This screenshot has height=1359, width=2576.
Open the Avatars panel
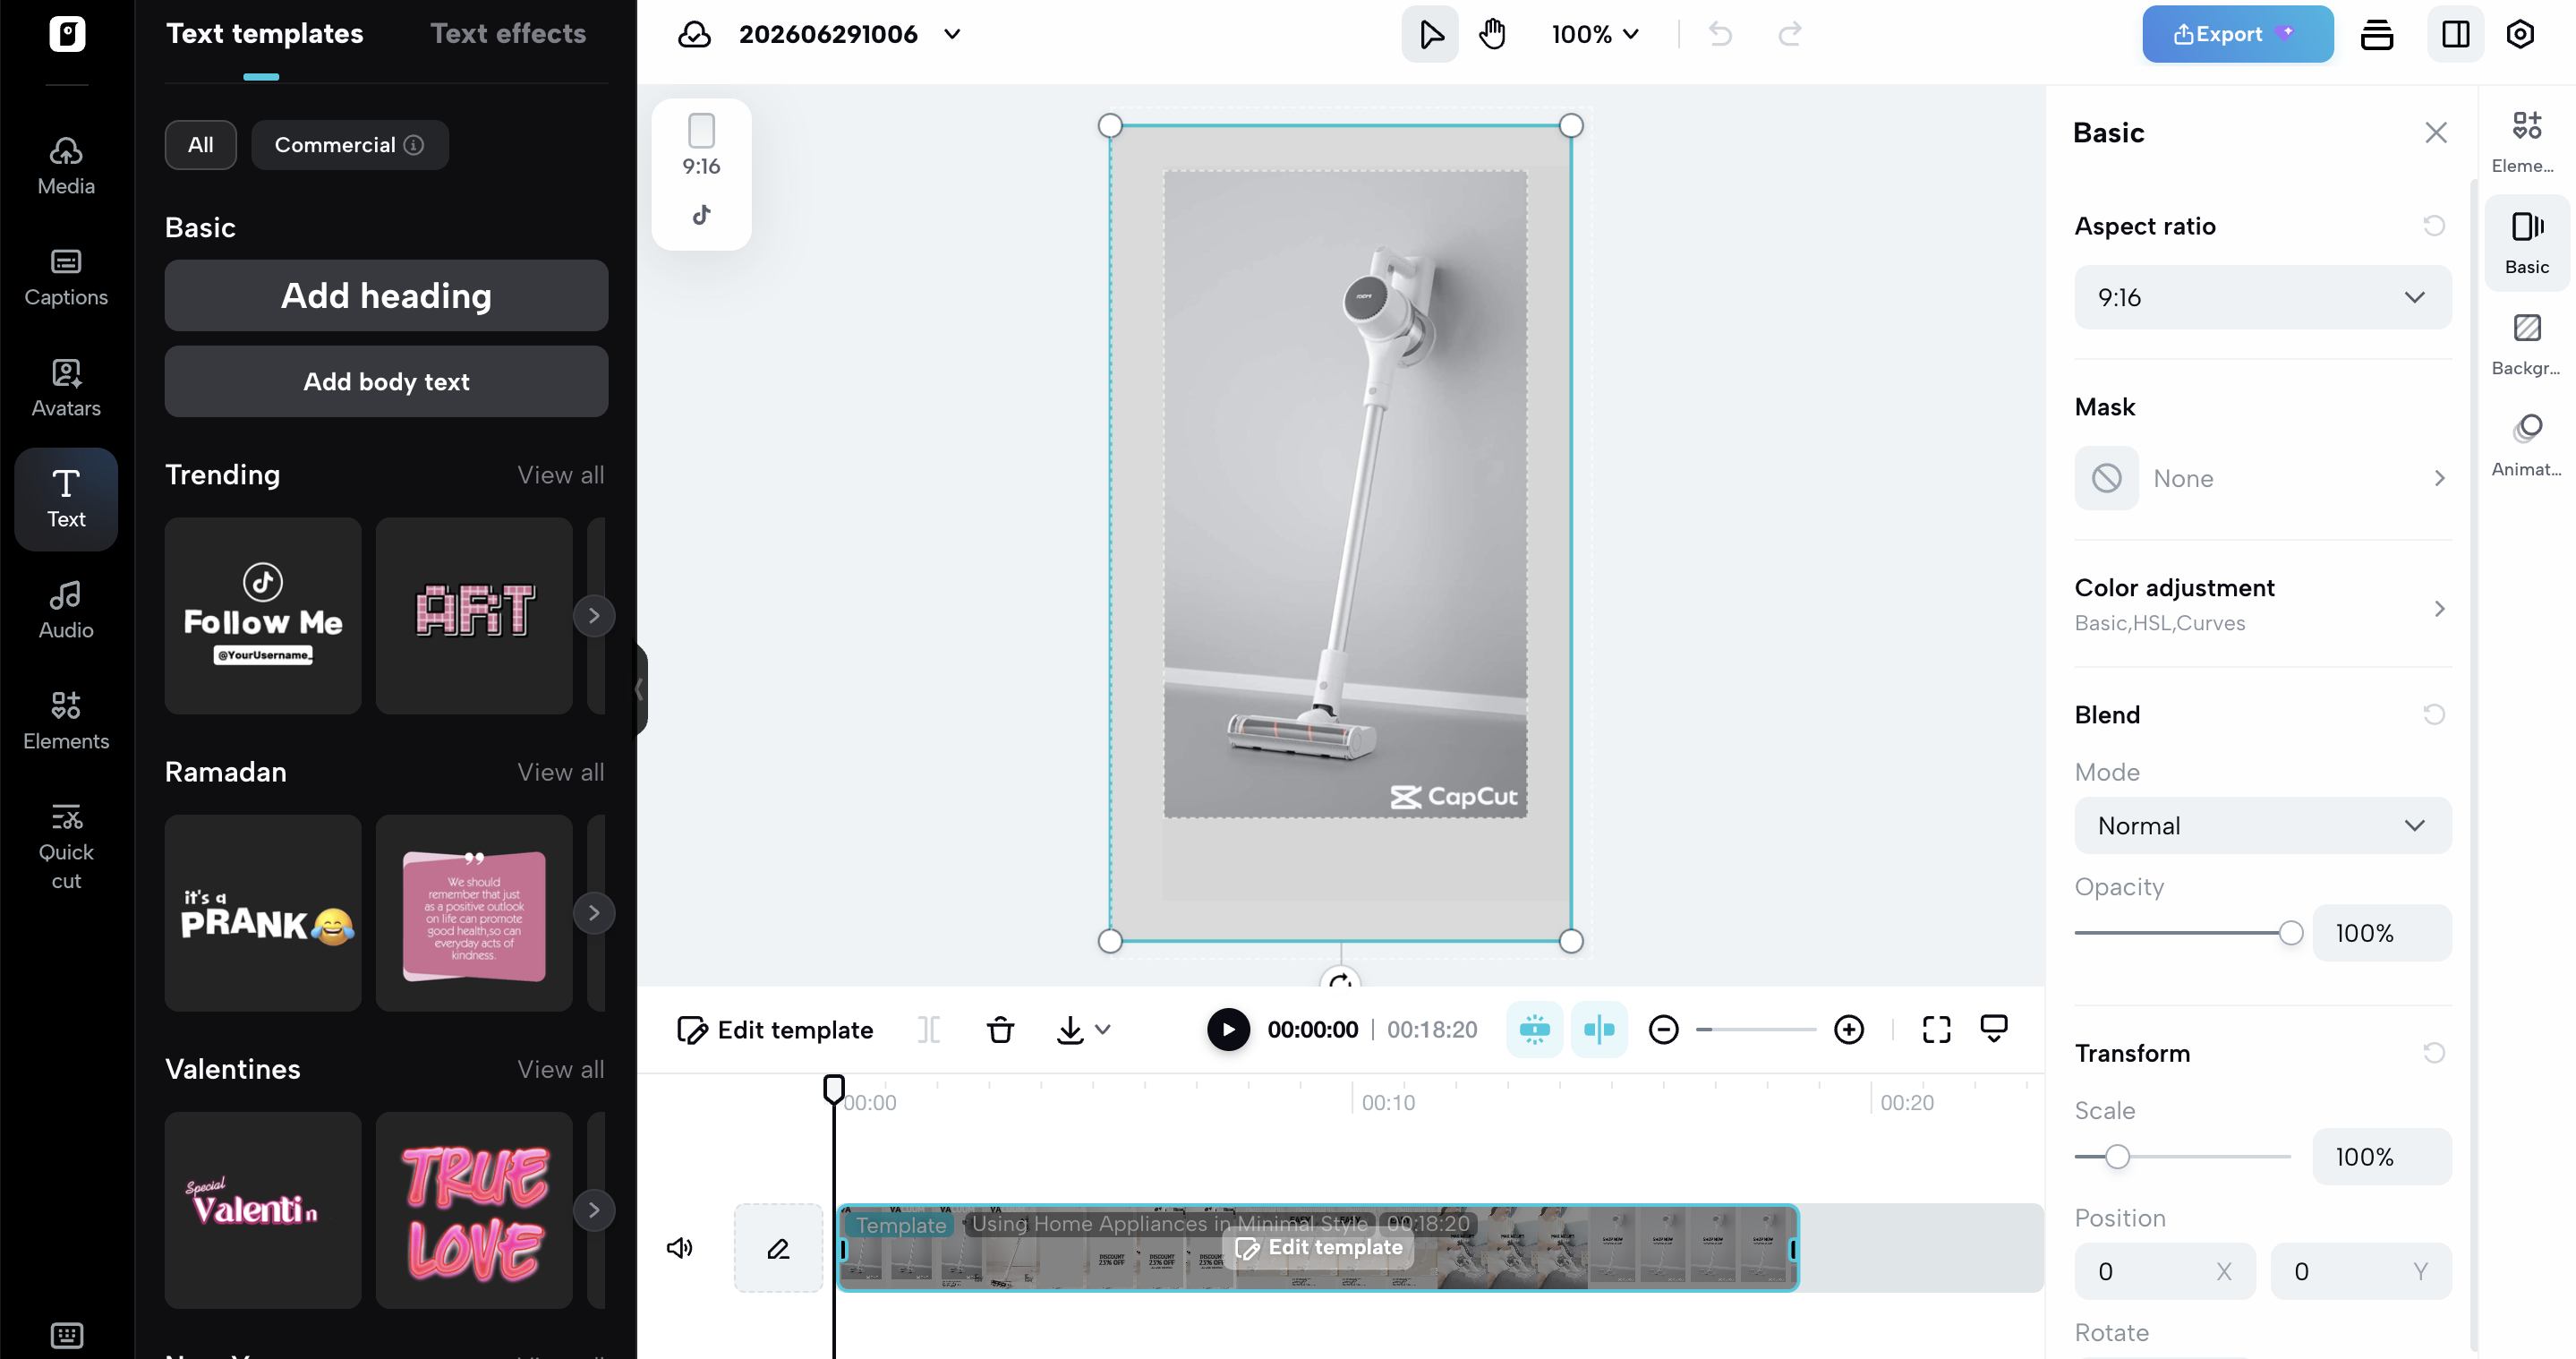pyautogui.click(x=66, y=388)
